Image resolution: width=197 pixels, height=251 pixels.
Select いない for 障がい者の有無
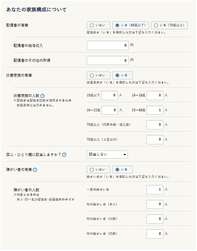point(98,170)
